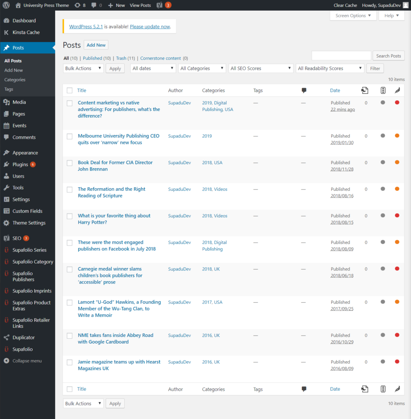Click the red readability dot for Content marketing post

[x=397, y=102]
